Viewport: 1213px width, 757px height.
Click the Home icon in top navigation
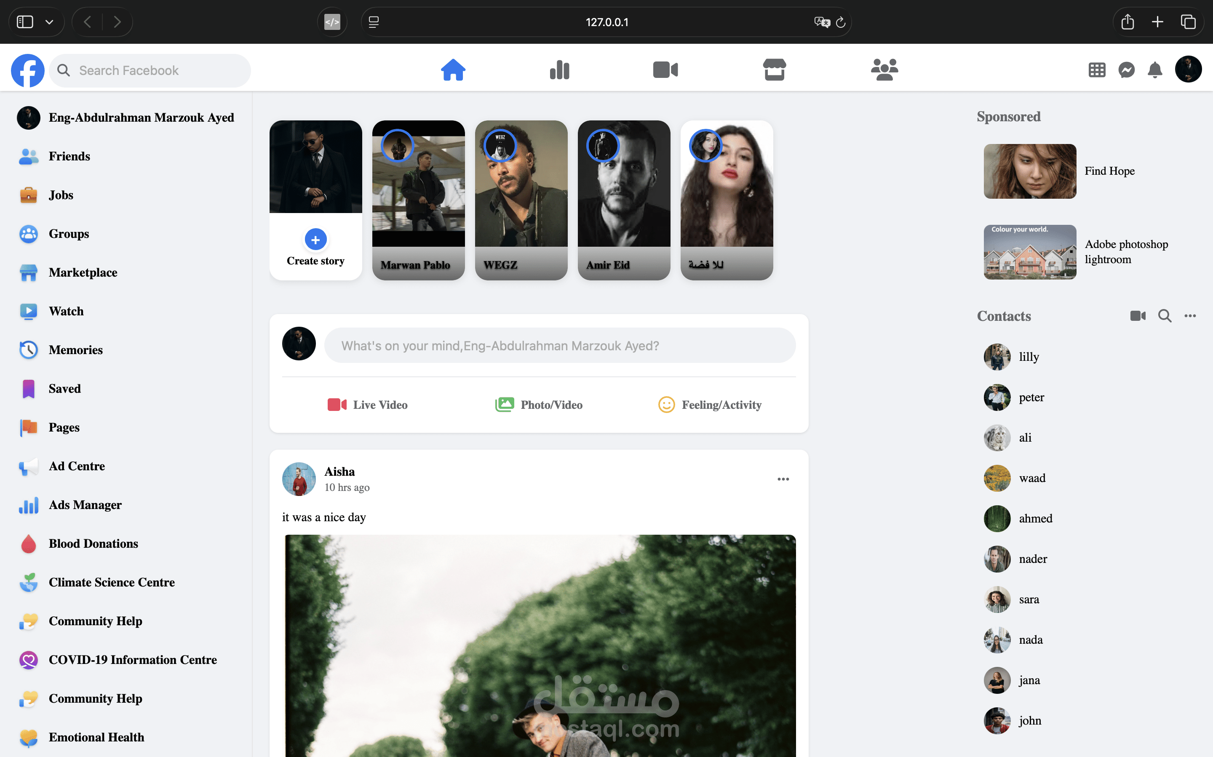[x=453, y=69]
